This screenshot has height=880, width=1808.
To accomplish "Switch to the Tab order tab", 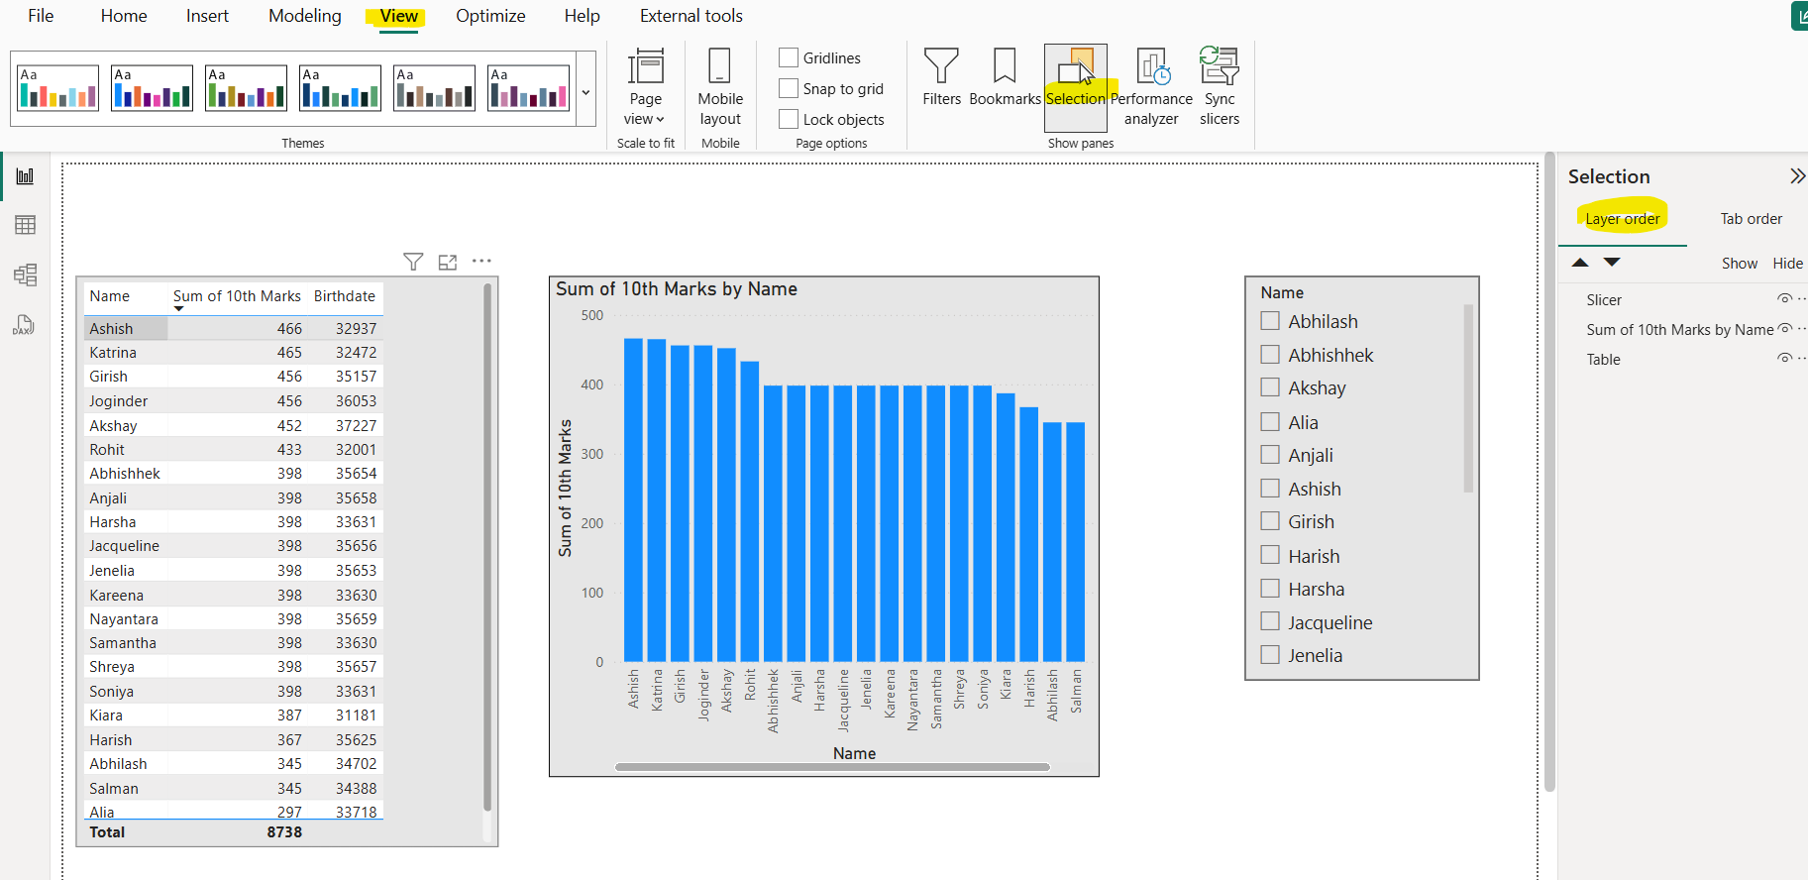I will pos(1751,219).
